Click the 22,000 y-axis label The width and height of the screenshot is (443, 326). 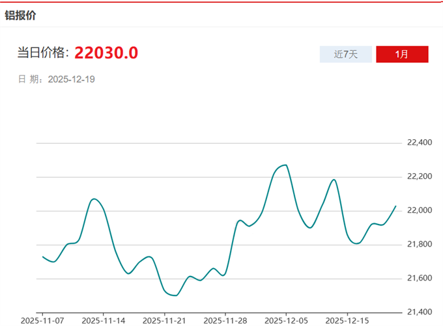[420, 210]
